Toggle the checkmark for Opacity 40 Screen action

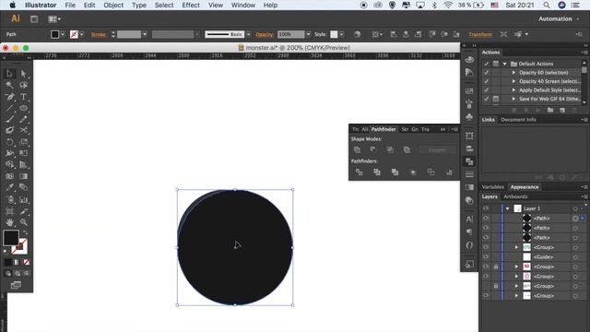click(x=487, y=81)
